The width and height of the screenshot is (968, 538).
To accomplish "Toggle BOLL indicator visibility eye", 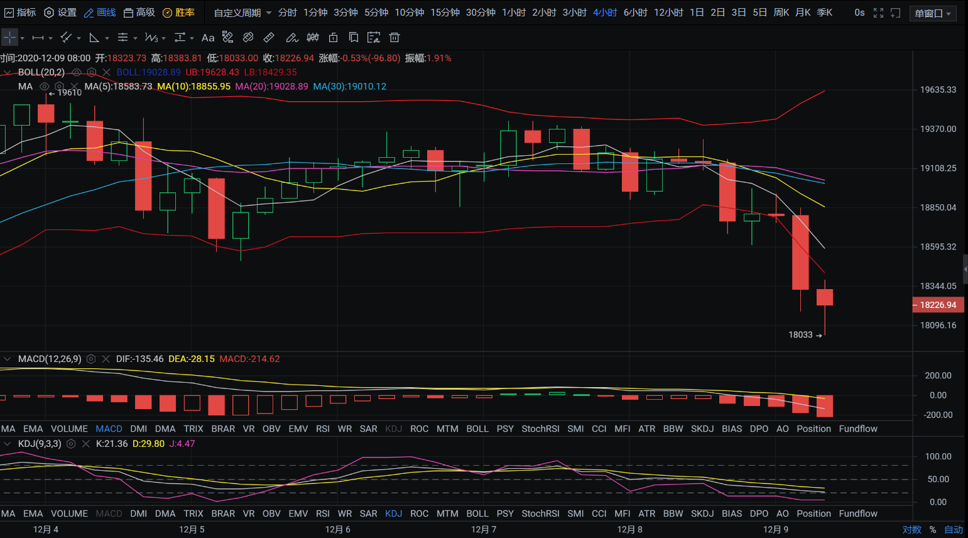I will click(77, 72).
